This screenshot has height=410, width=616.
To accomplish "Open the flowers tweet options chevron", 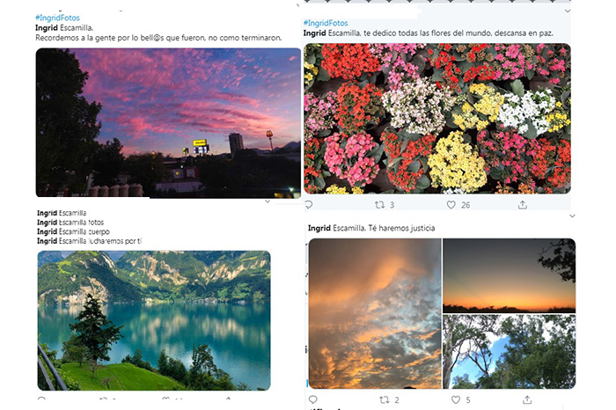I will coord(568,11).
